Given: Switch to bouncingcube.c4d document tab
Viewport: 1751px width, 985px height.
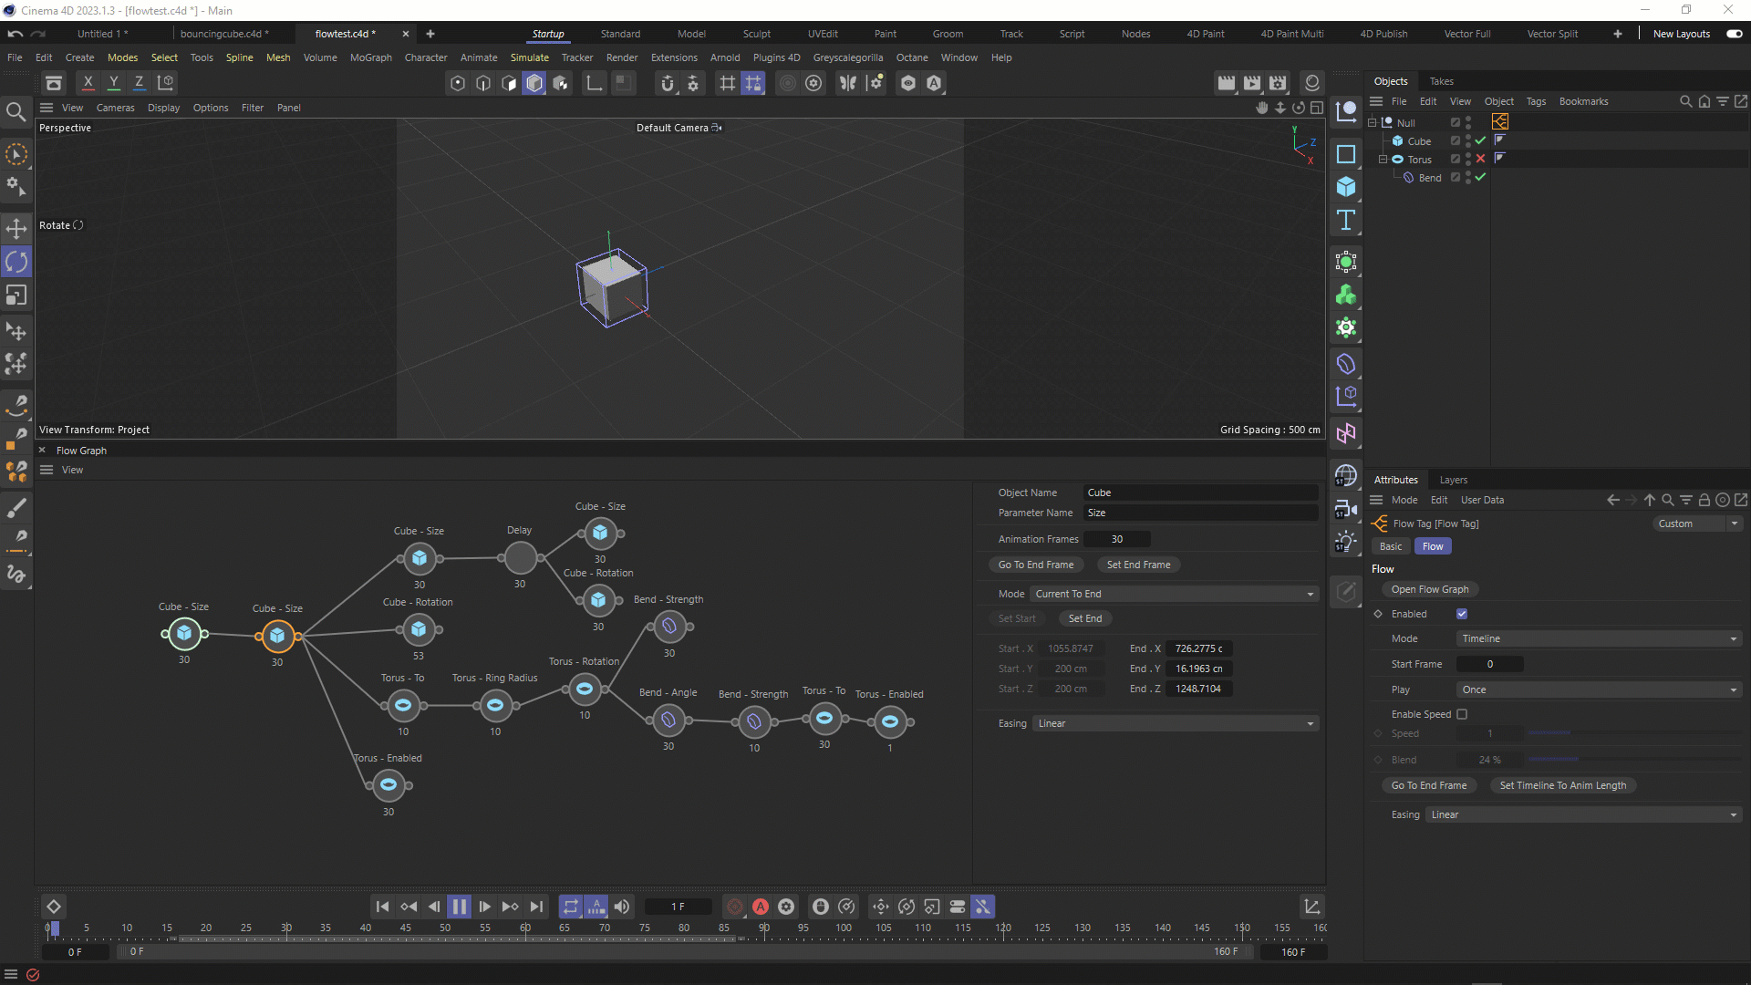Looking at the screenshot, I should coord(223,34).
